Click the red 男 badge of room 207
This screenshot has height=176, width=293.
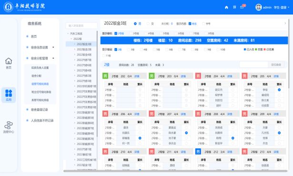[152, 114]
